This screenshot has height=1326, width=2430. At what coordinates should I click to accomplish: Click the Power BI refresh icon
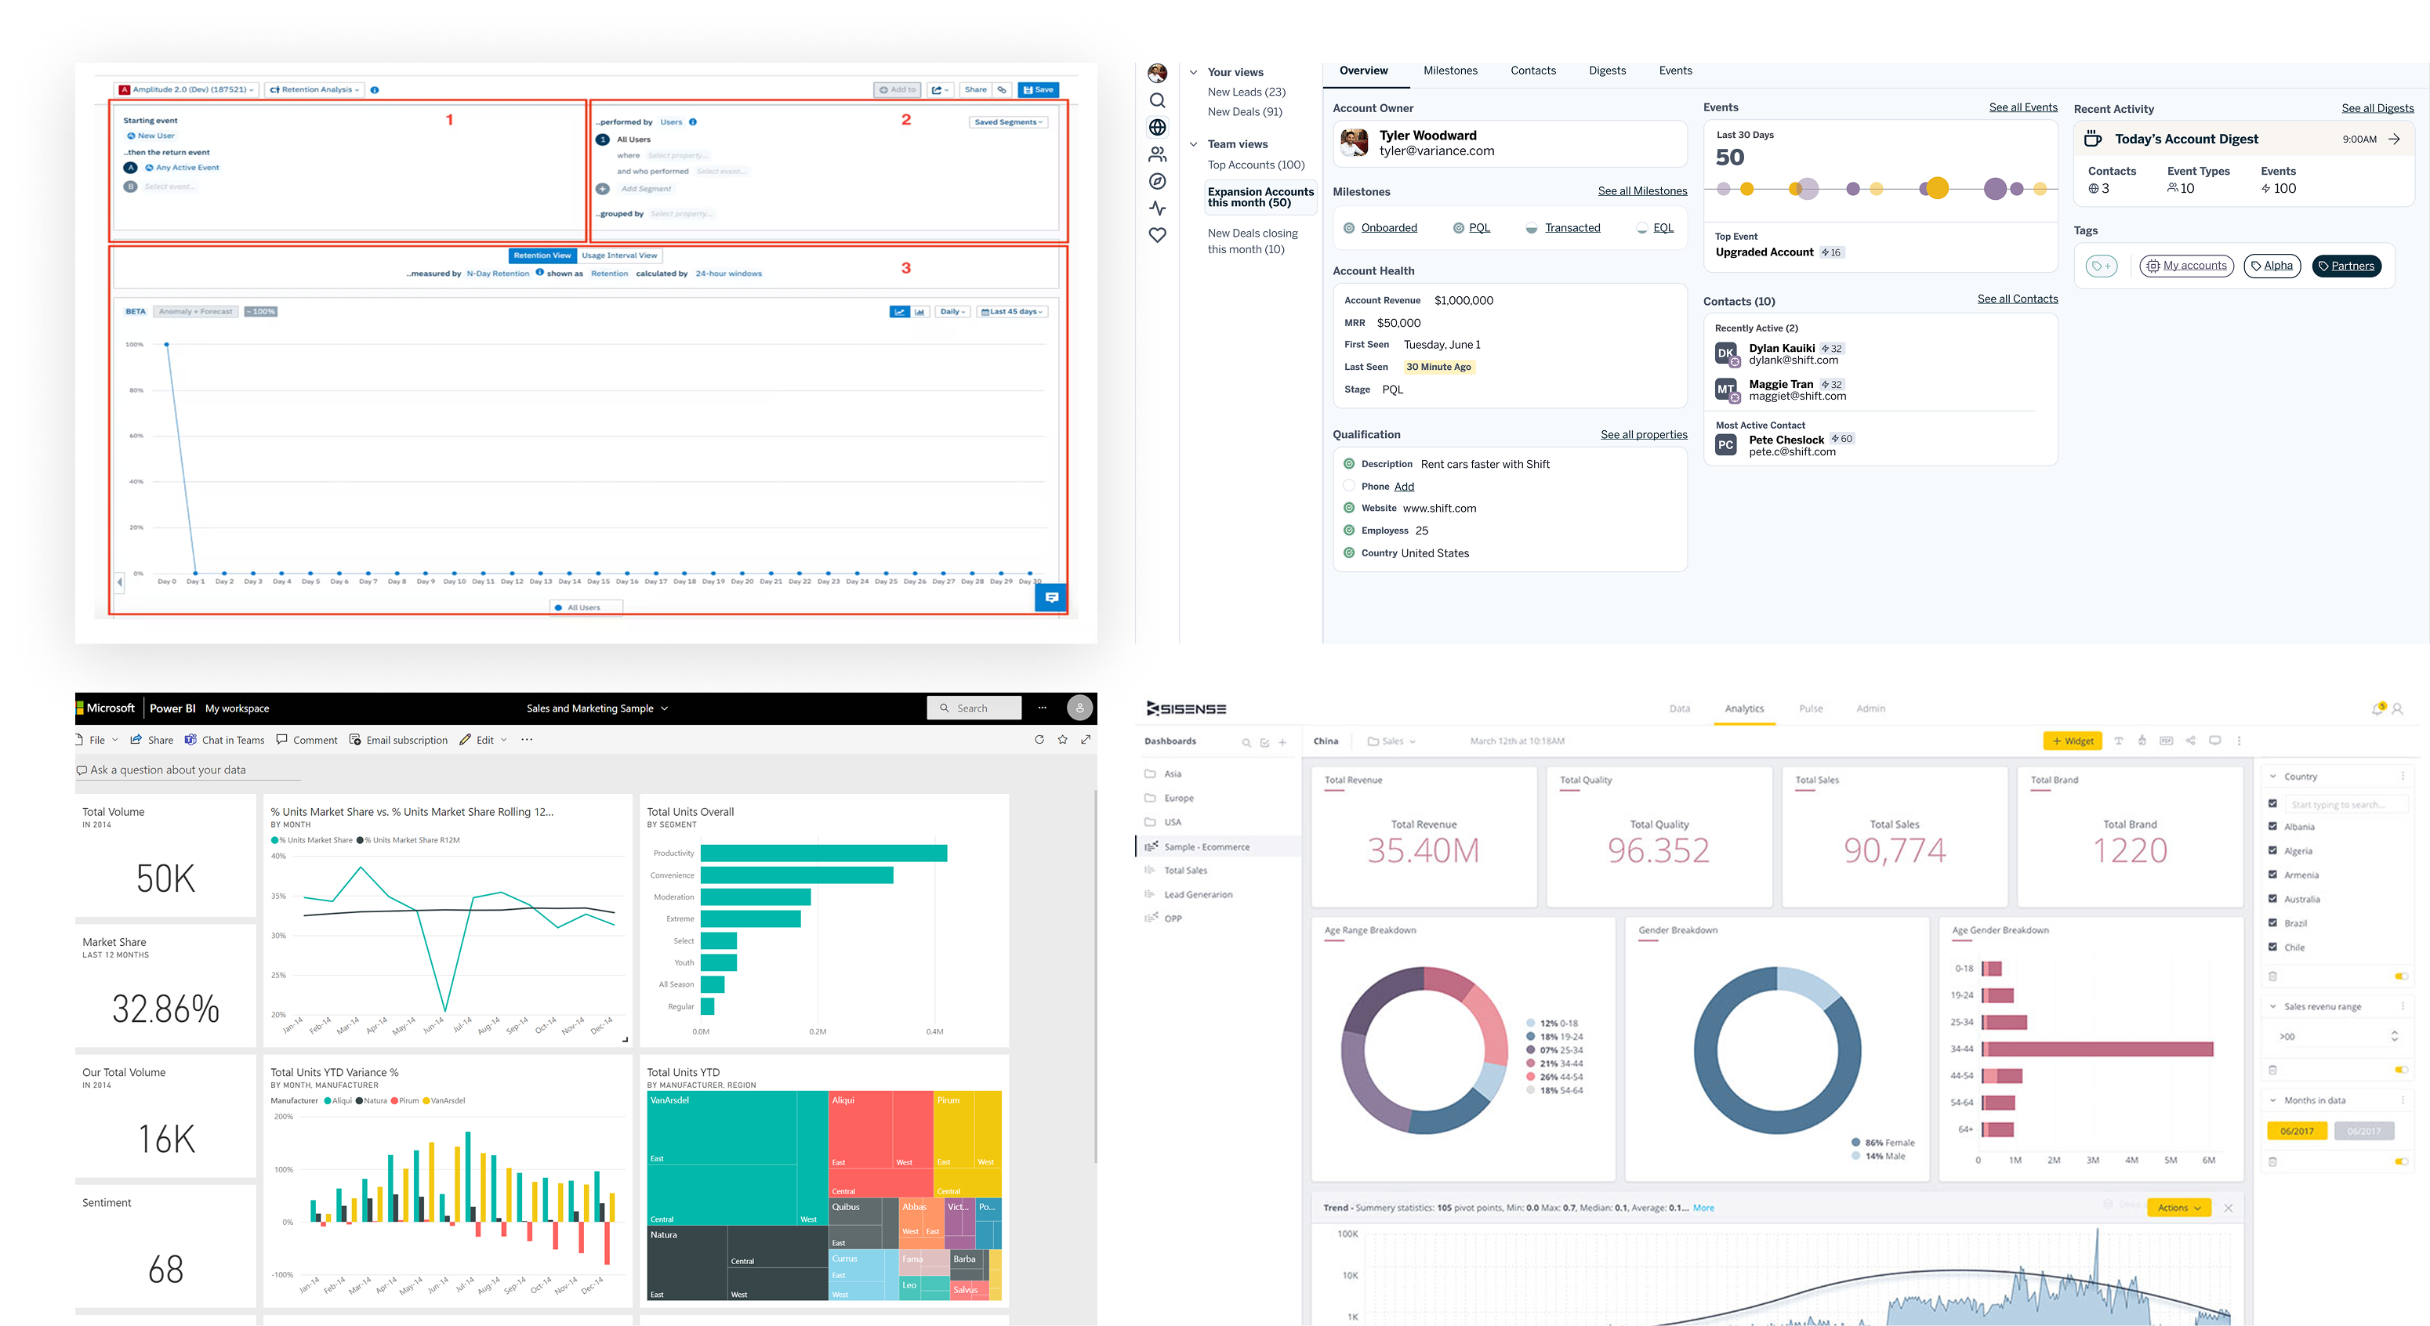tap(1039, 741)
